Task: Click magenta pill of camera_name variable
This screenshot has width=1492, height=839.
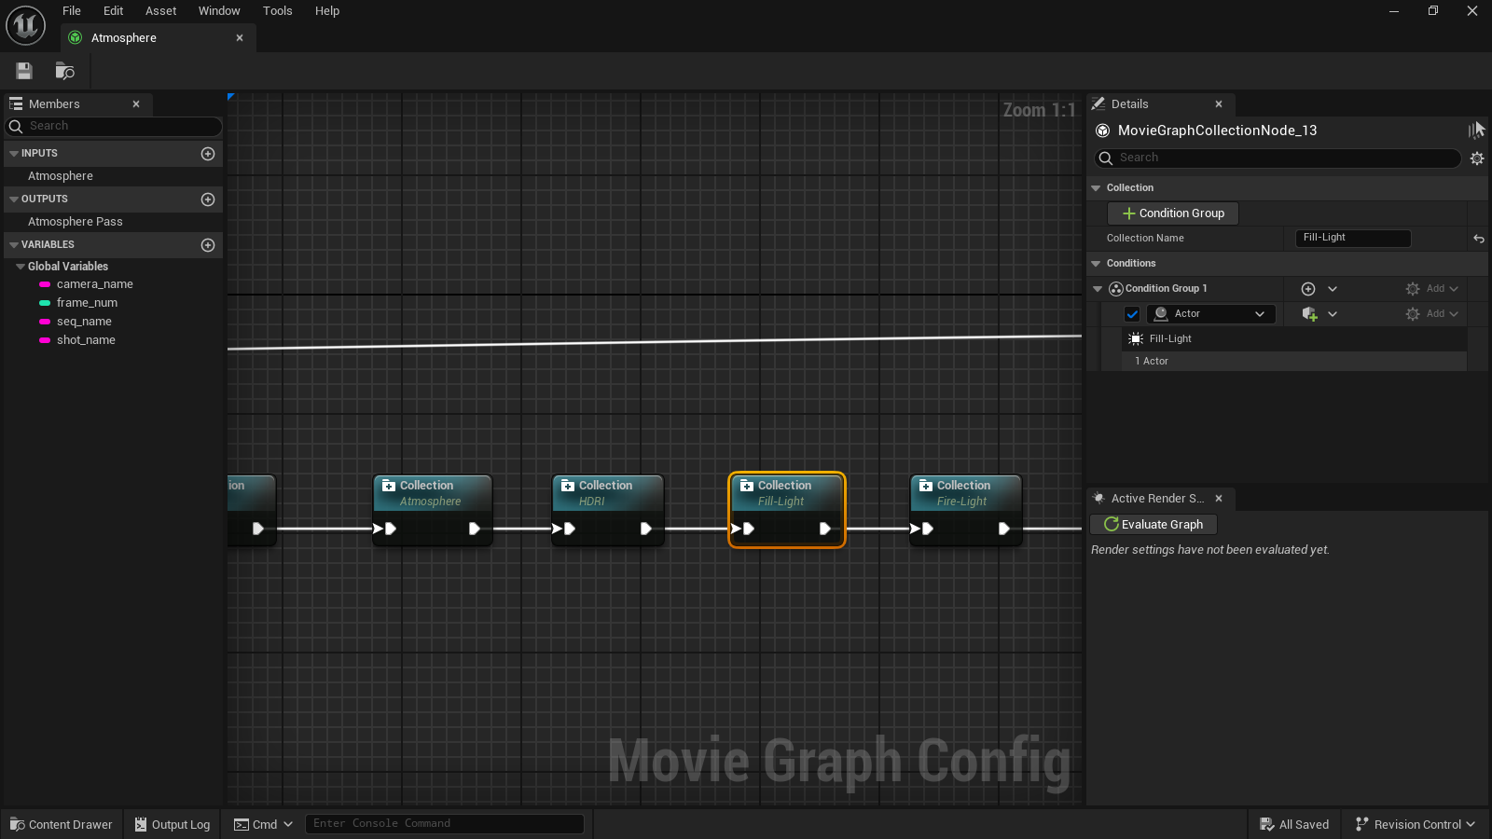Action: coord(45,284)
